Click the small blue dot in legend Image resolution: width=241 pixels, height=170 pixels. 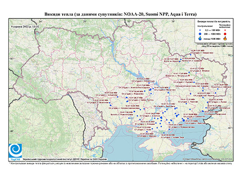click(x=200, y=30)
